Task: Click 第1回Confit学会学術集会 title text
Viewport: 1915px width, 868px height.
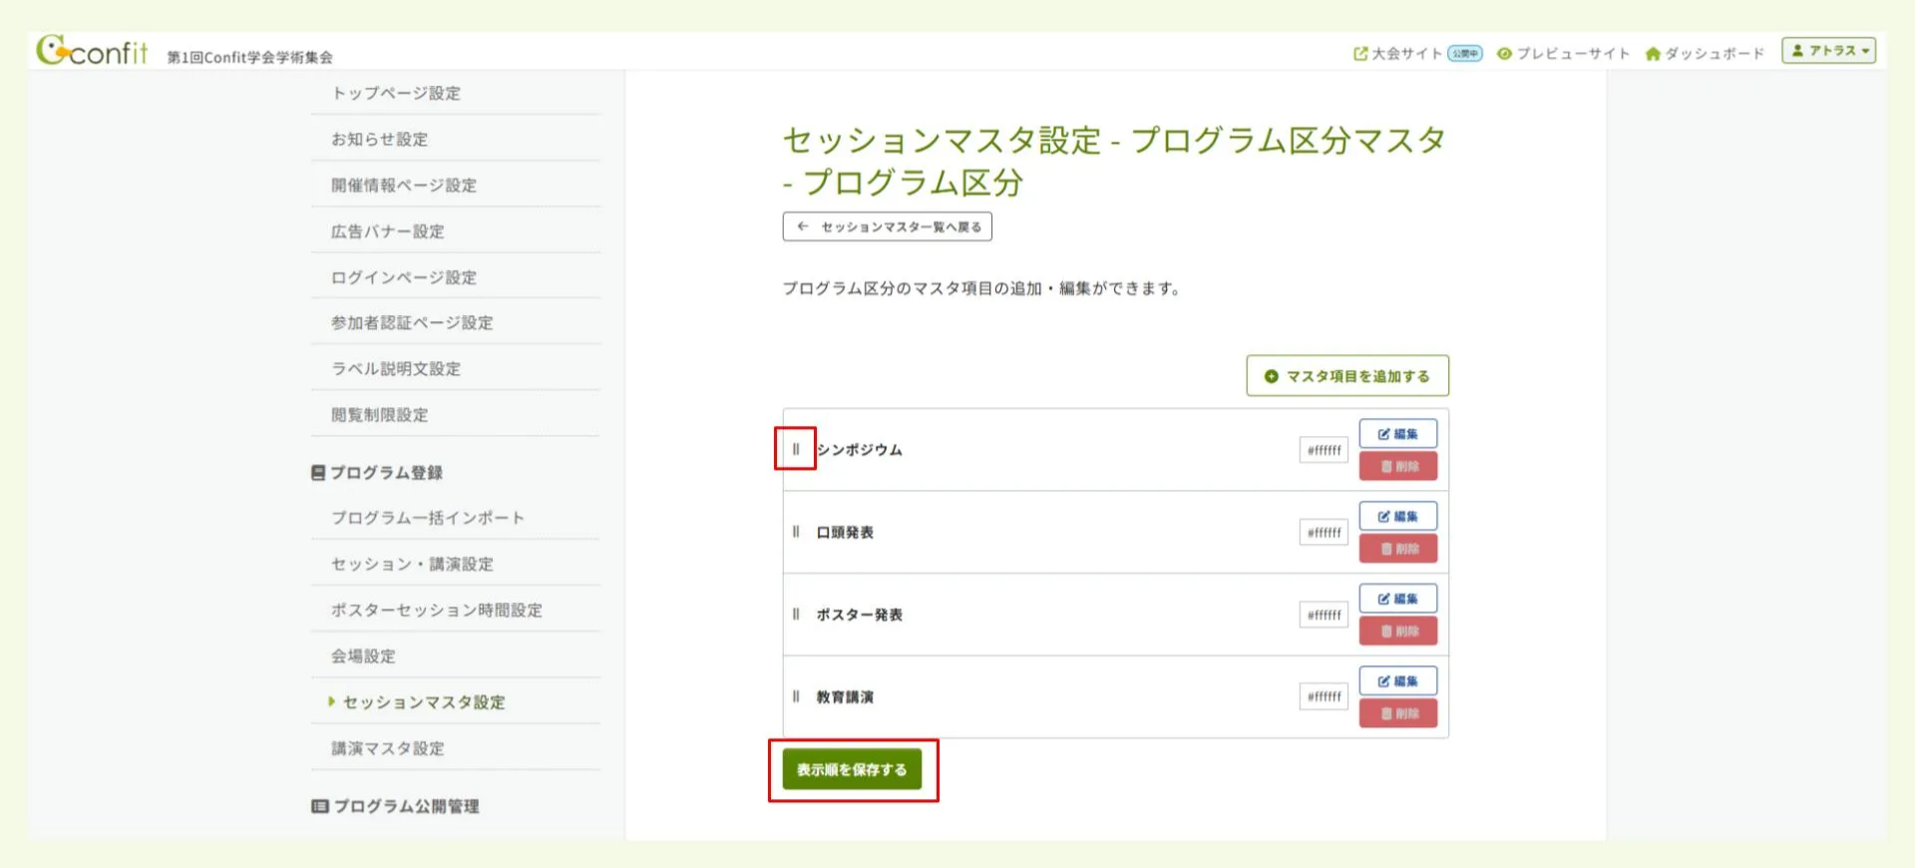Action: pos(249,57)
